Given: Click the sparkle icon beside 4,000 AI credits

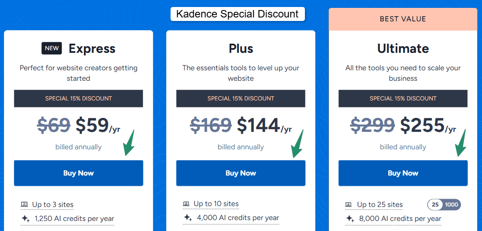Looking at the screenshot, I should coord(188,217).
